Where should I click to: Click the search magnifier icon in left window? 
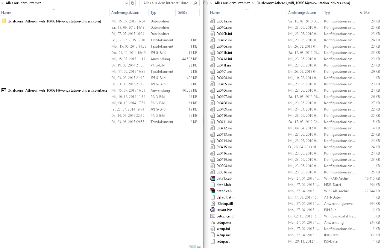tap(195, 3)
